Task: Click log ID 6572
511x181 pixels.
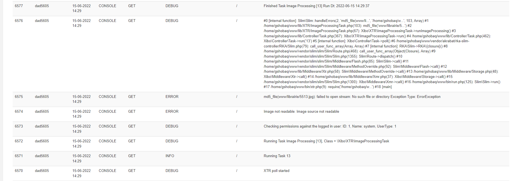Action: pyautogui.click(x=19, y=141)
